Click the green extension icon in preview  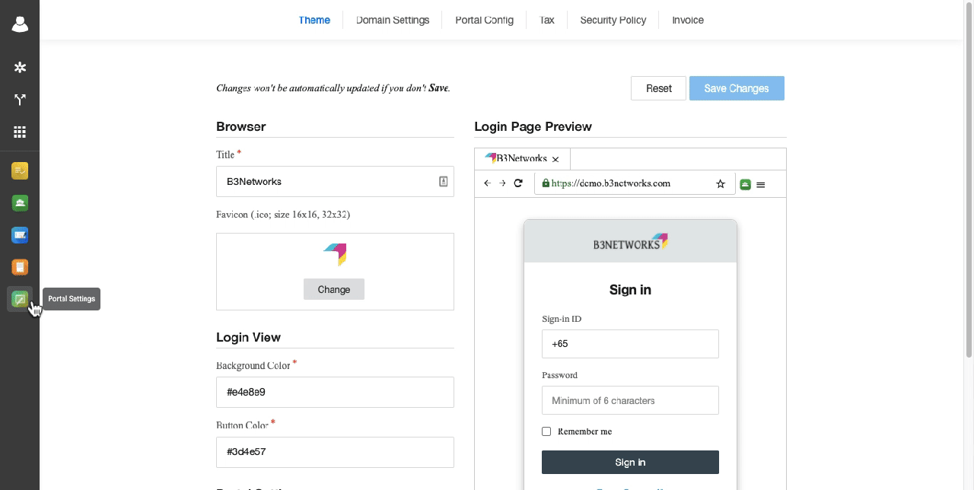click(x=745, y=184)
